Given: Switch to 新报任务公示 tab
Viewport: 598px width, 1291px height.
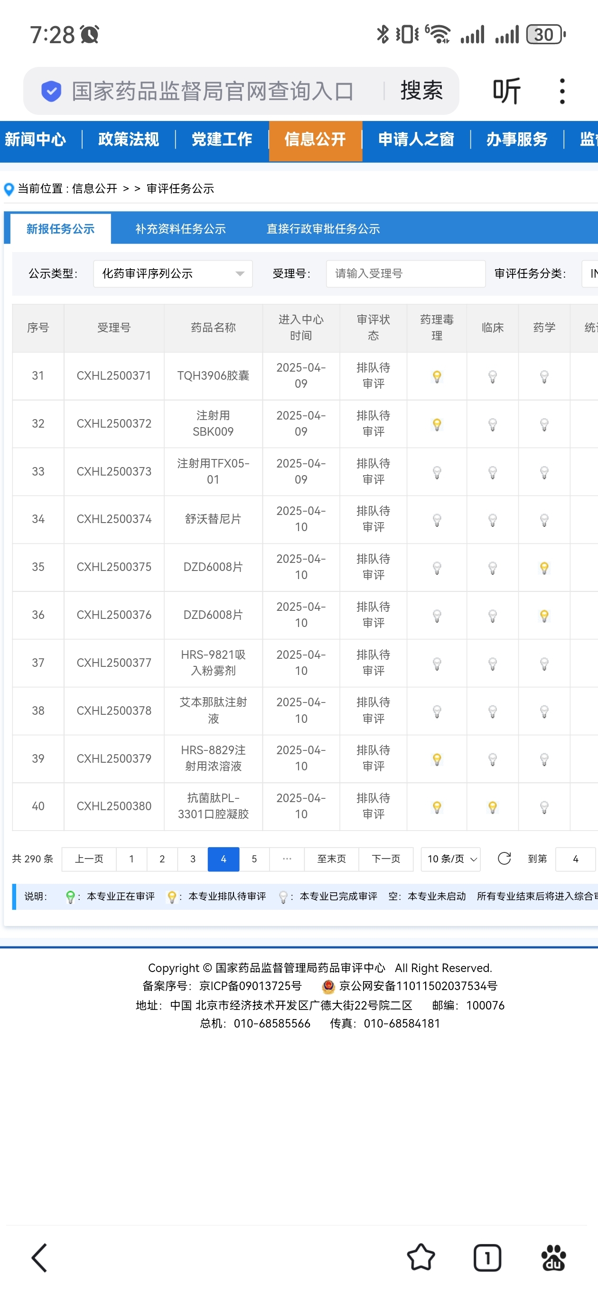Looking at the screenshot, I should [x=61, y=229].
